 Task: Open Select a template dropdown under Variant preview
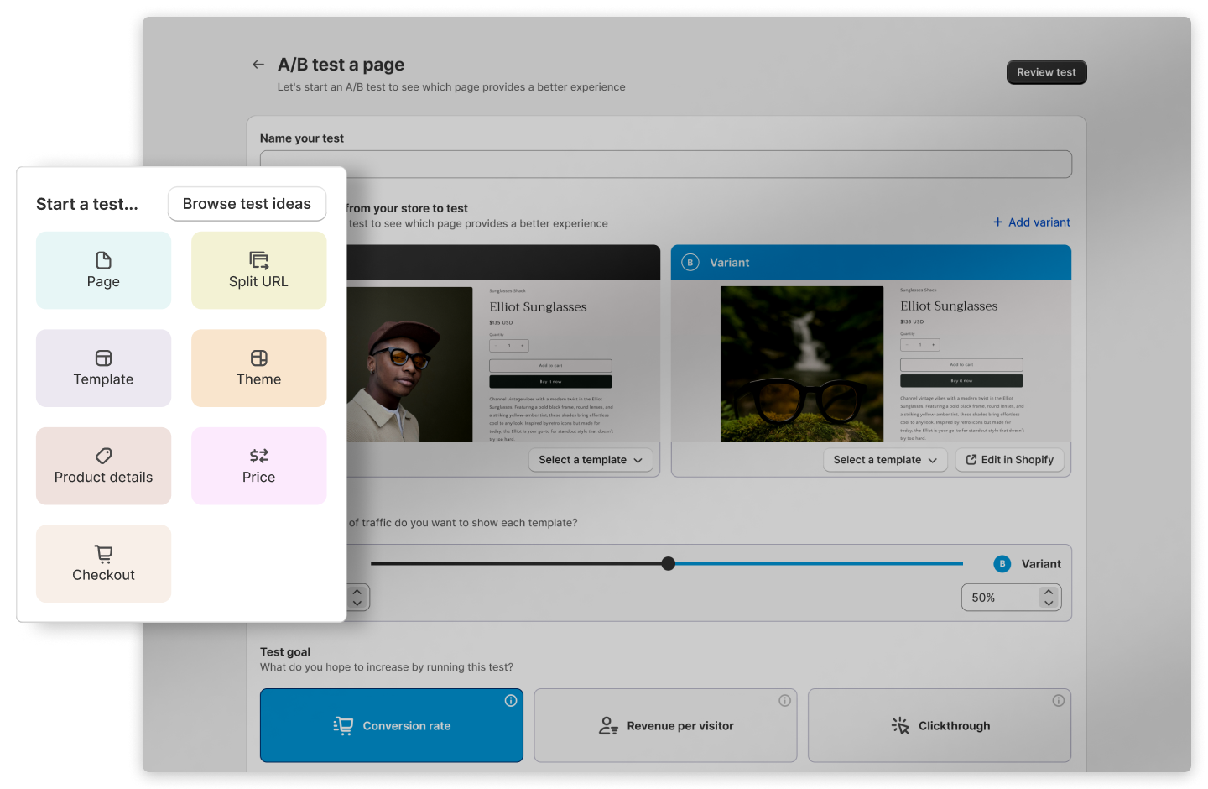pyautogui.click(x=885, y=460)
